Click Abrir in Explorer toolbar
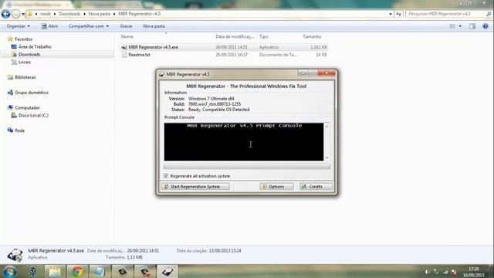This screenshot has height=278, width=494. (49, 26)
